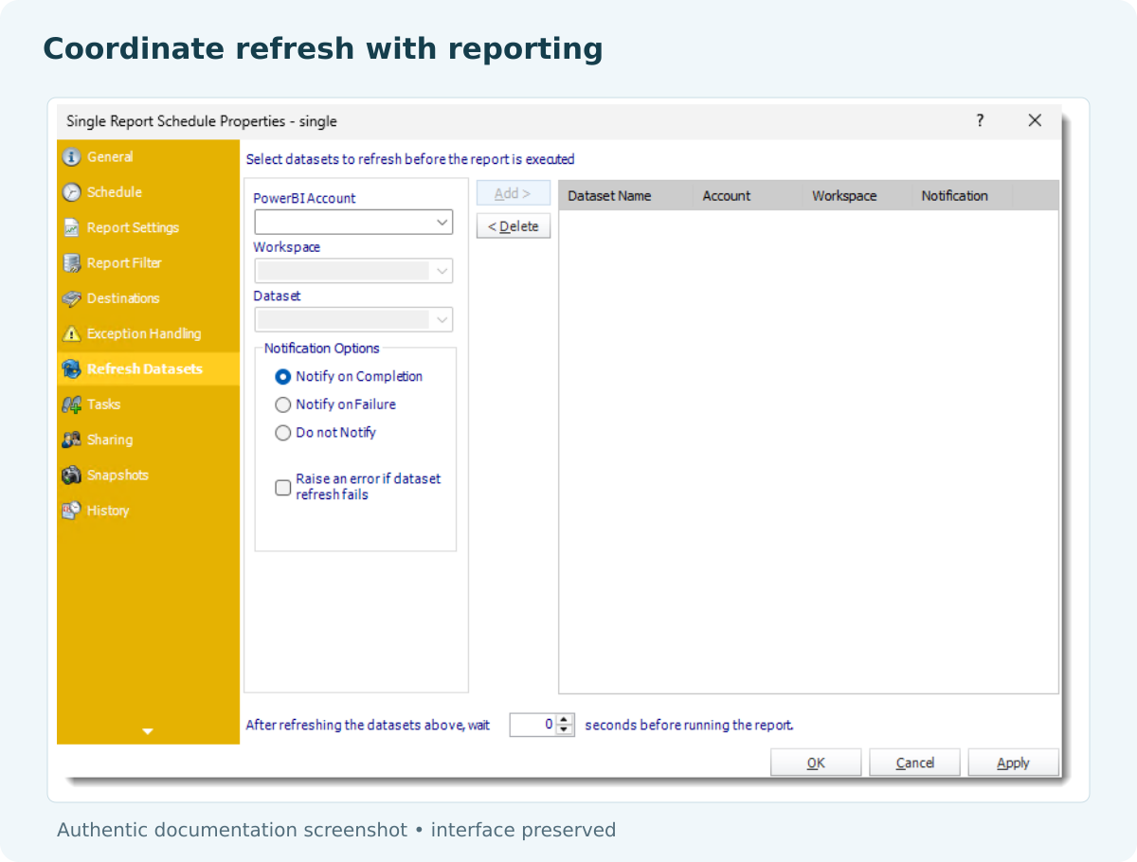This screenshot has width=1137, height=862.
Task: Open the History section
Action: (x=148, y=511)
